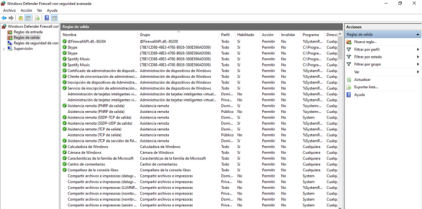Click the scrollbar down arrow of rules list
The height and width of the screenshot is (209, 422).
pyautogui.click(x=340, y=207)
